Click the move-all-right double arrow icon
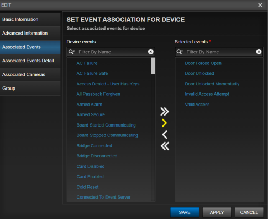Image resolution: width=268 pixels, height=219 pixels. pyautogui.click(x=165, y=112)
